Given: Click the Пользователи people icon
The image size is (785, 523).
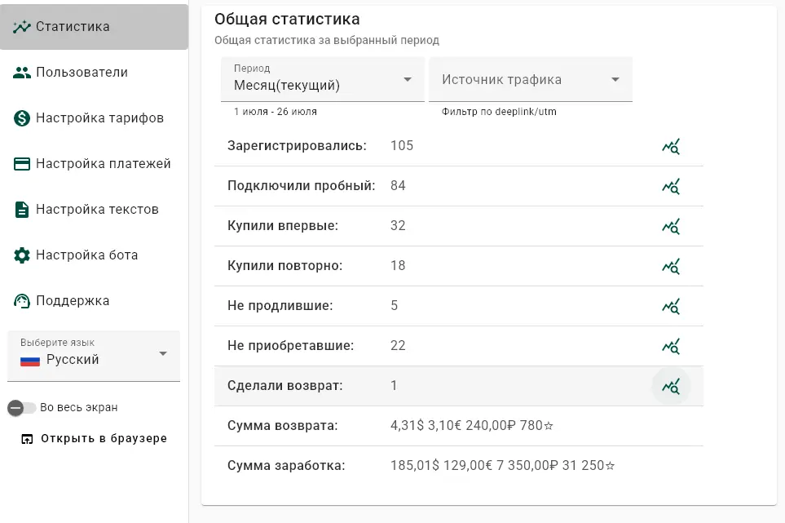Looking at the screenshot, I should (x=21, y=73).
